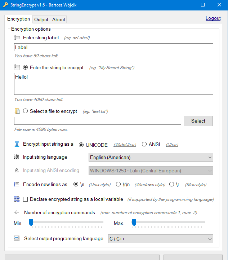Click the string to encrypt text area

[113, 84]
